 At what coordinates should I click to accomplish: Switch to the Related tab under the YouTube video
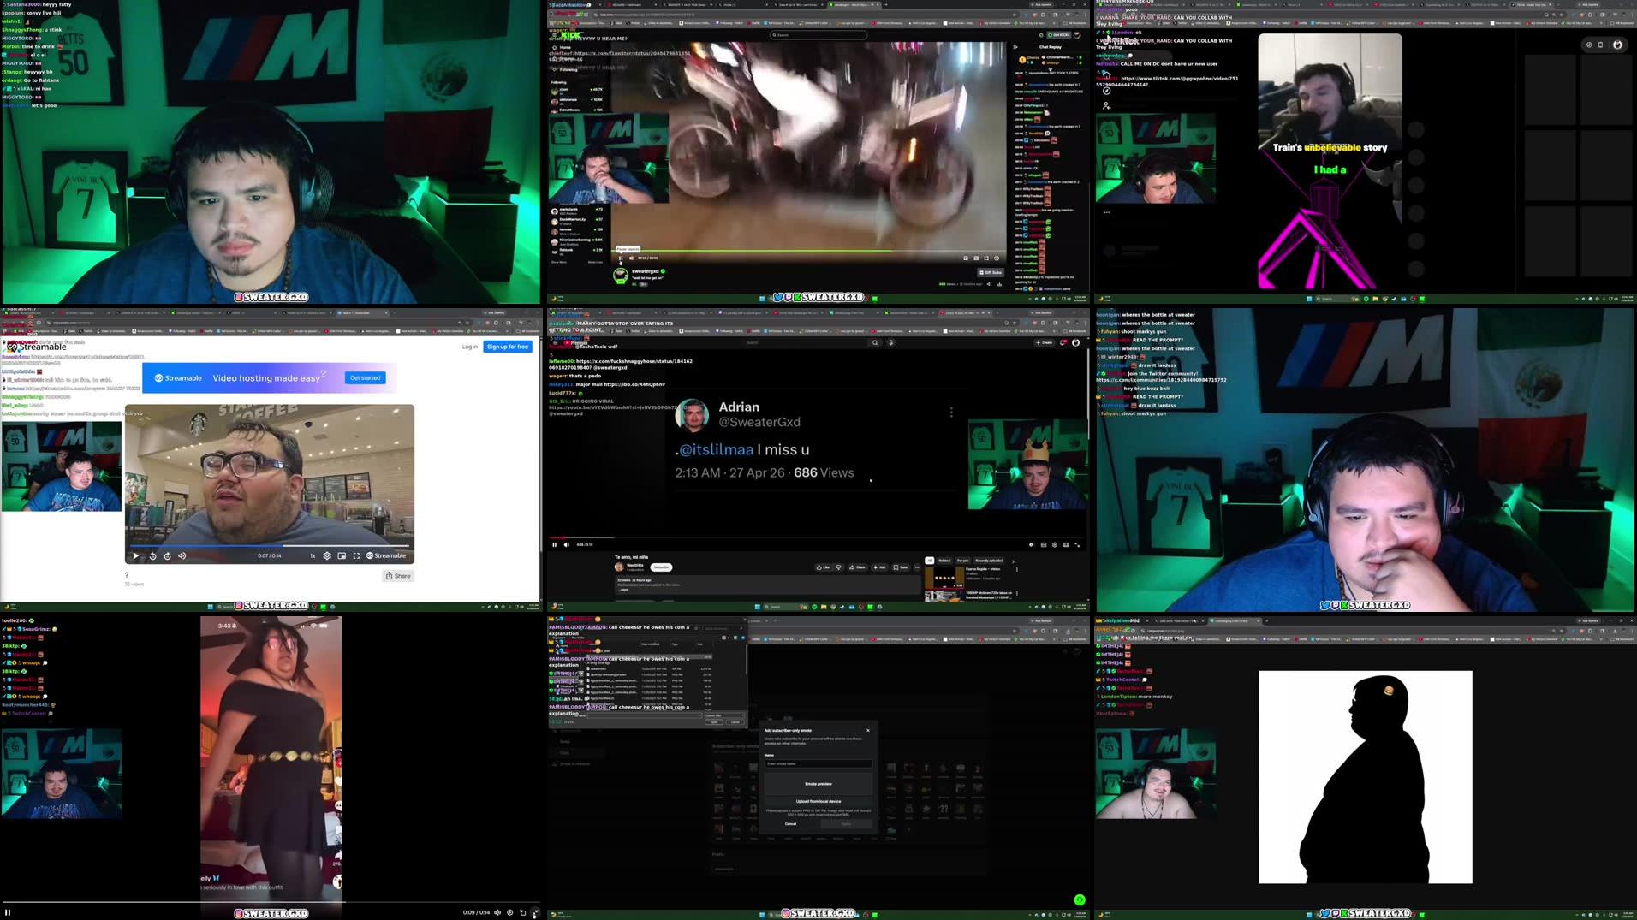pos(944,561)
